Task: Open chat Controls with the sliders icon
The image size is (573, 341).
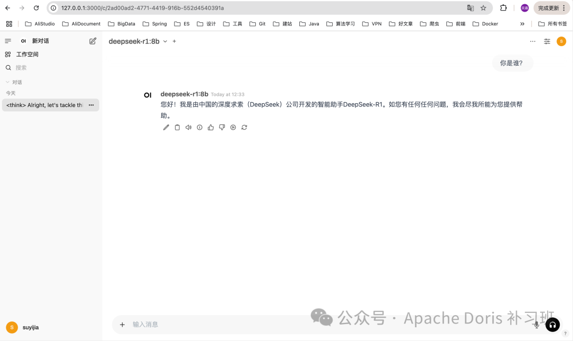Action: click(x=547, y=41)
